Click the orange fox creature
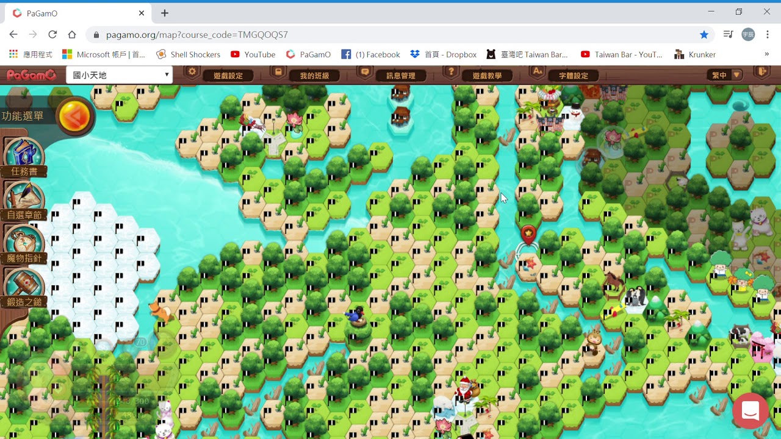The image size is (781, 439). tap(162, 312)
